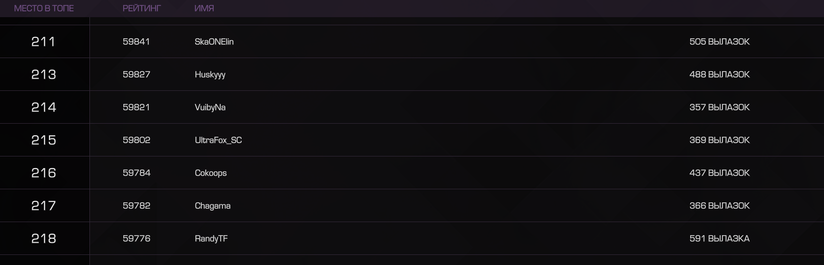
Task: Open player SkaONElin's profile
Action: (x=214, y=42)
